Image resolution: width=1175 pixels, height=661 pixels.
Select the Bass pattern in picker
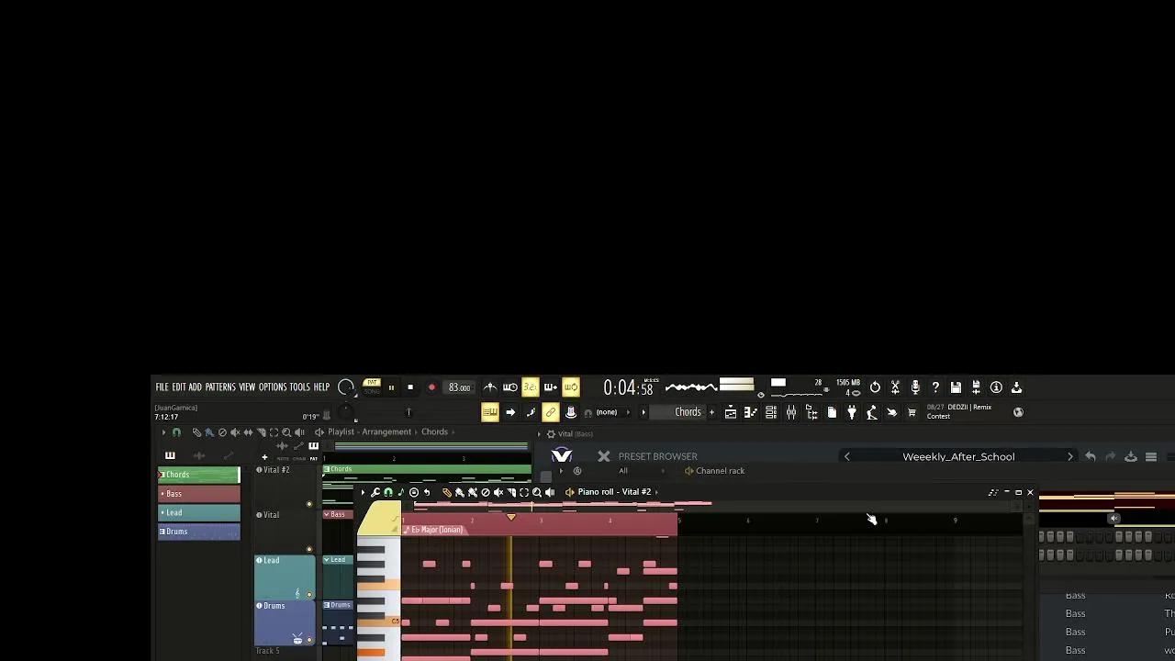tap(198, 494)
